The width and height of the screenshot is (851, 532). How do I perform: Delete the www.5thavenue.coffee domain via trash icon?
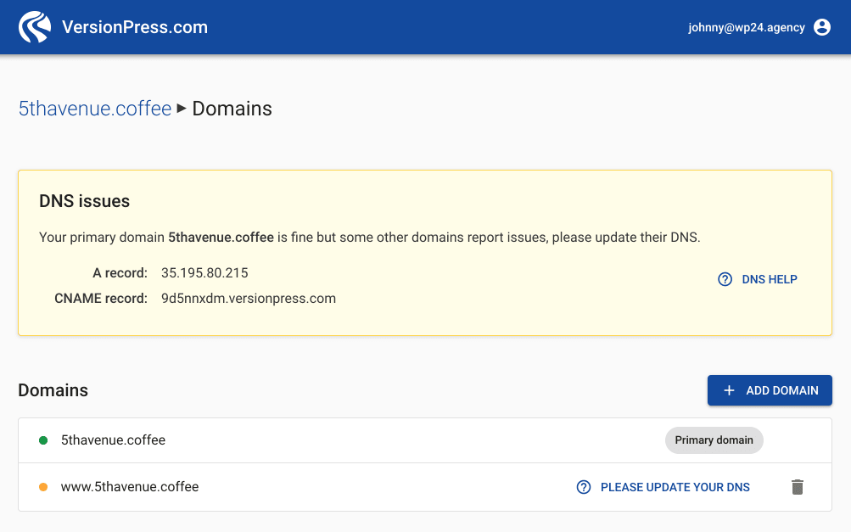click(797, 487)
